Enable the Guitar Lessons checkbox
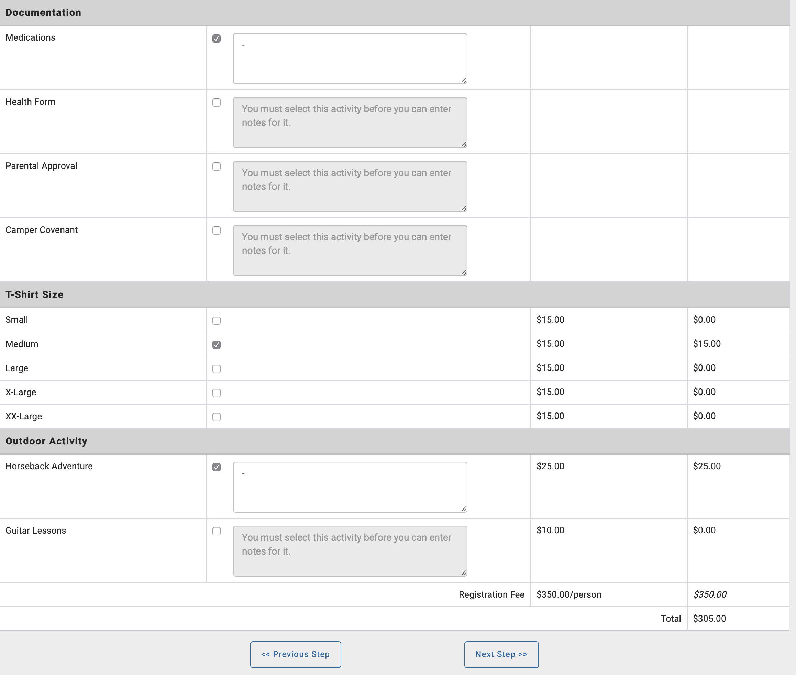Viewport: 796px width, 675px height. 217,531
